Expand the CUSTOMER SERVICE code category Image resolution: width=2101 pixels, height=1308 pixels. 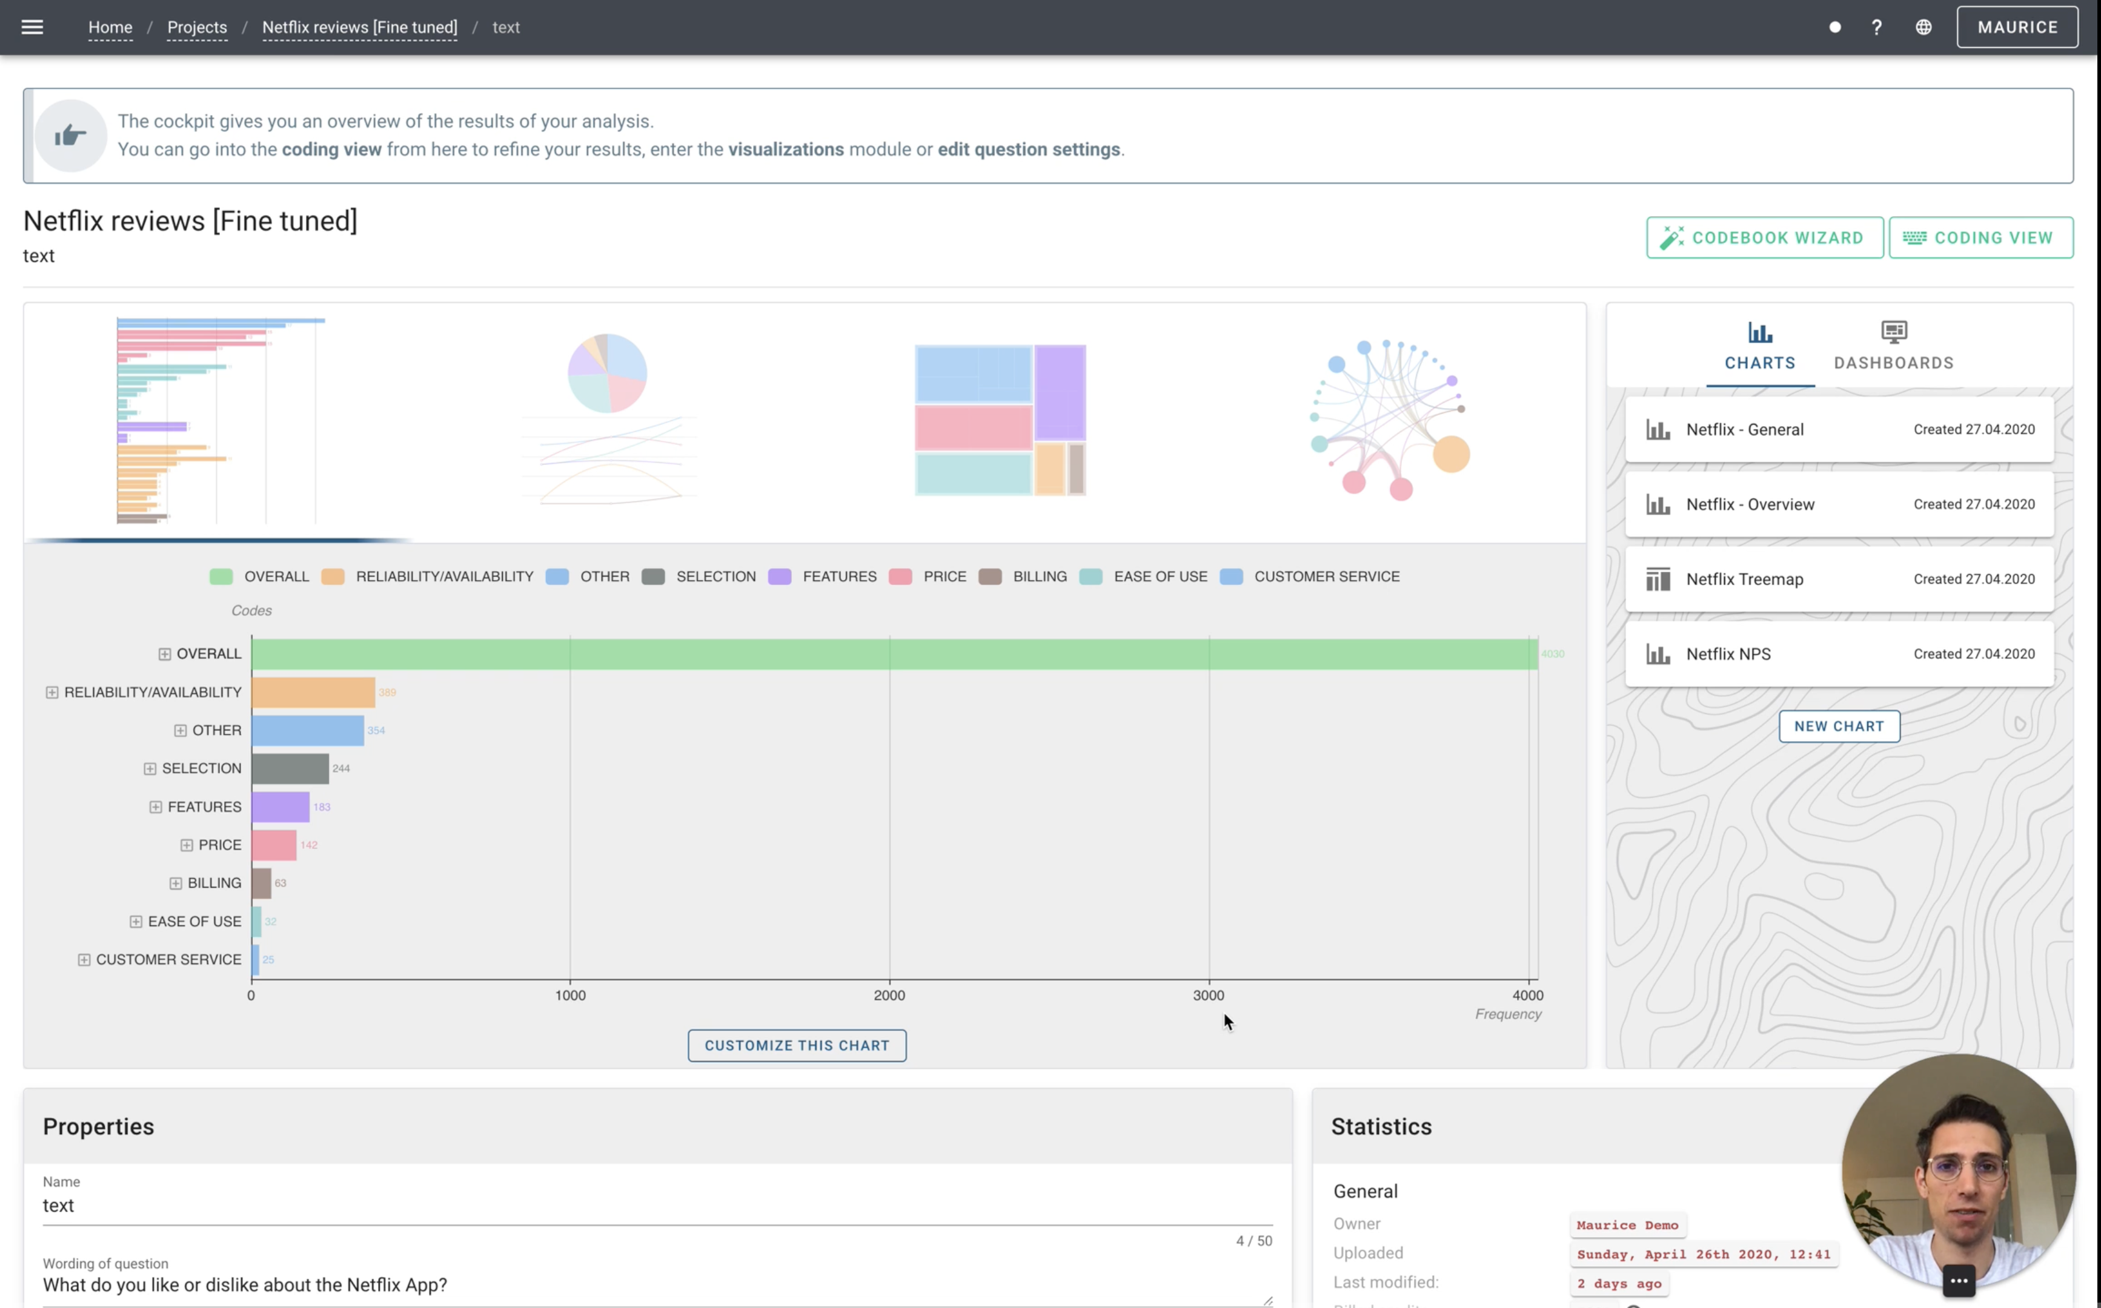click(x=84, y=959)
